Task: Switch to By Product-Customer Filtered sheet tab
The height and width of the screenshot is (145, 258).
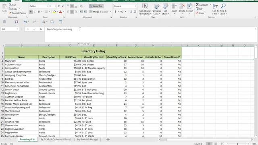Action: (56, 139)
